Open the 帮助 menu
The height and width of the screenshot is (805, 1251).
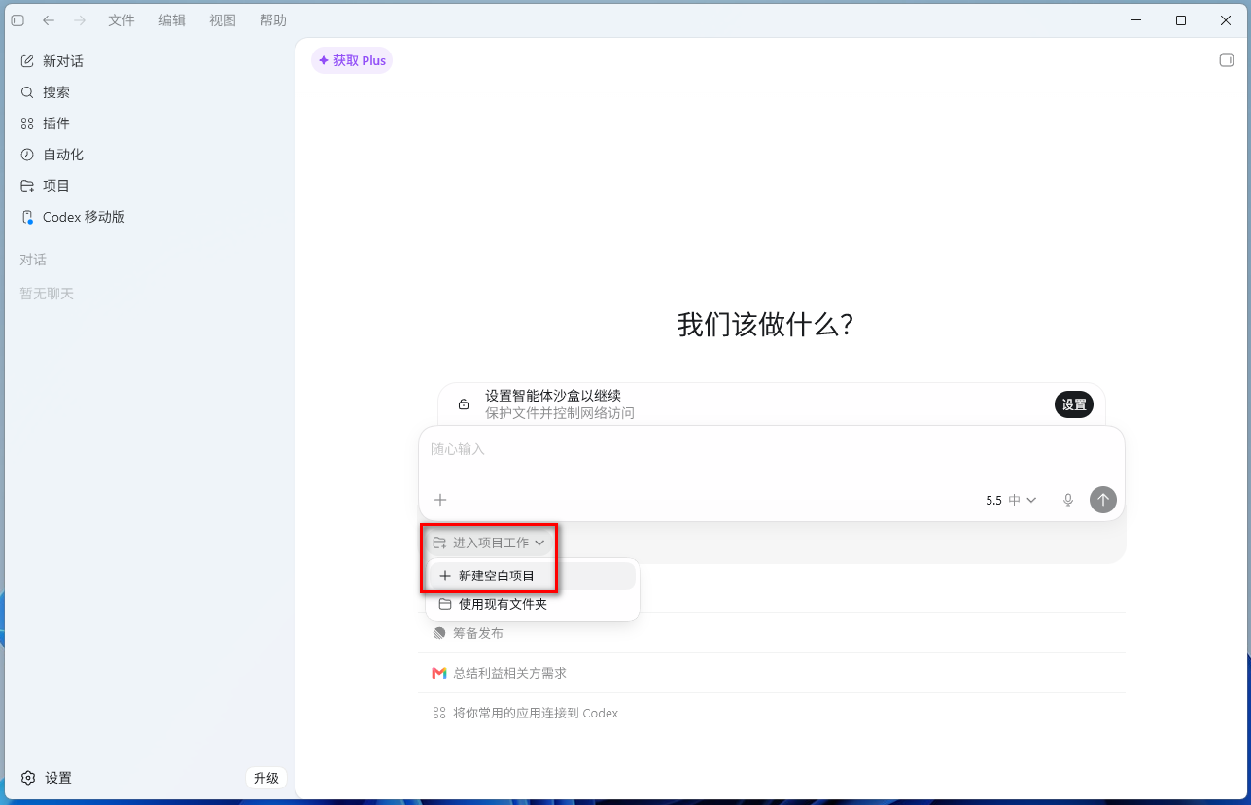(273, 20)
